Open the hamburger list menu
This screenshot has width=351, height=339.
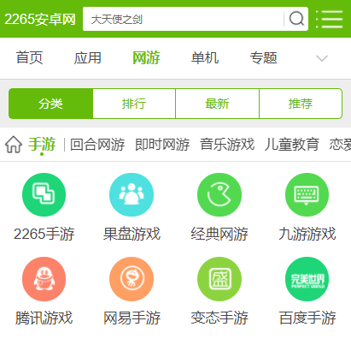[x=330, y=19]
